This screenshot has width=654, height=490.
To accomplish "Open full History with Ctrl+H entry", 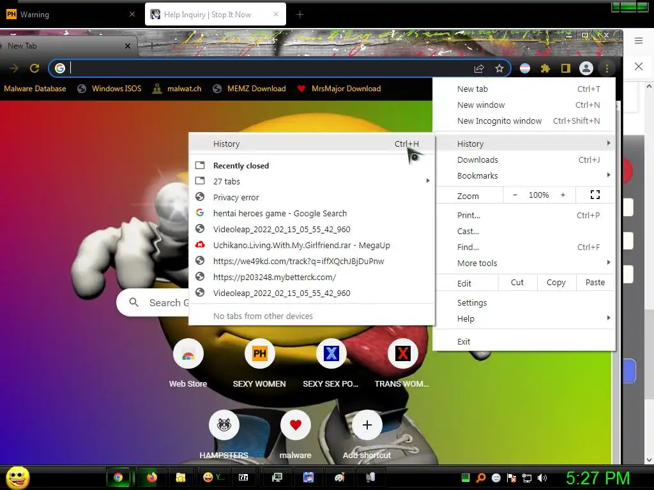I will 312,144.
